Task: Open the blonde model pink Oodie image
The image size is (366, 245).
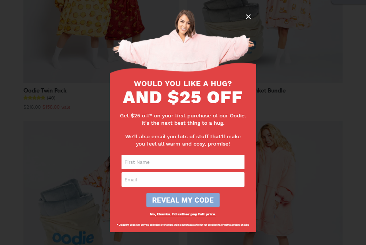Action: pos(299,182)
